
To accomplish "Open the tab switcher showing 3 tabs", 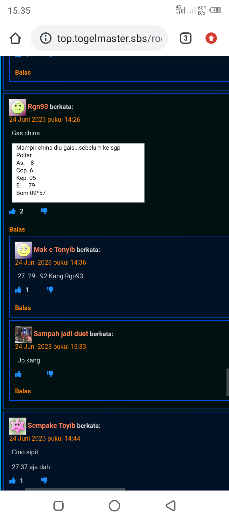I will tap(186, 38).
